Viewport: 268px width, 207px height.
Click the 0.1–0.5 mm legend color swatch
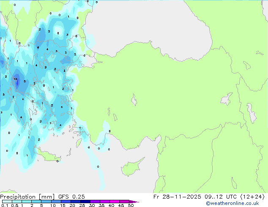(7, 202)
